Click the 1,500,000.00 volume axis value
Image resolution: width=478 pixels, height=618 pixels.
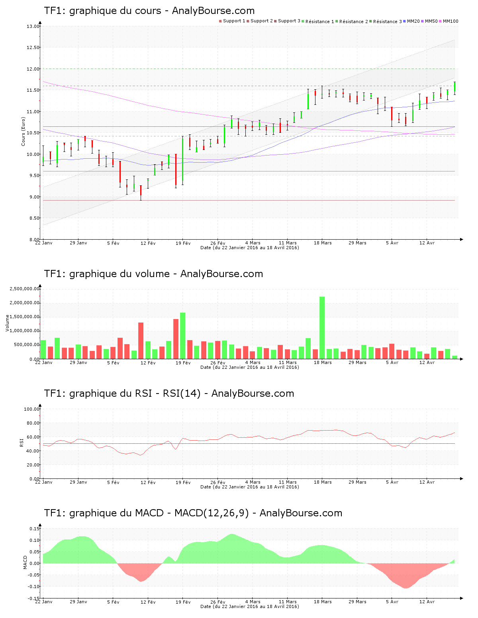tap(24, 317)
